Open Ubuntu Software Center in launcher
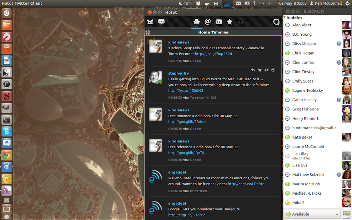The width and height of the screenshot is (352, 220). [6, 49]
